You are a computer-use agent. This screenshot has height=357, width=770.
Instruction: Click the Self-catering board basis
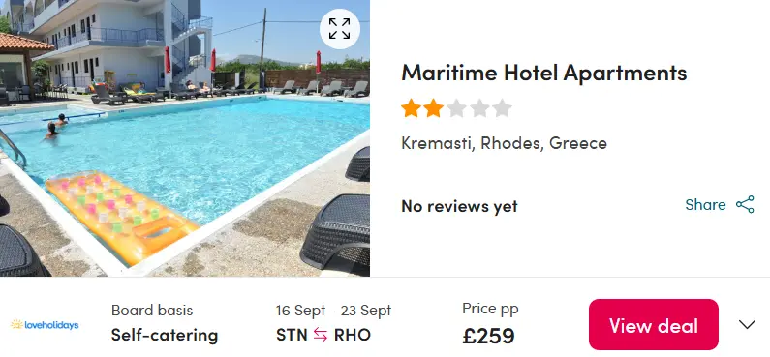click(x=165, y=336)
